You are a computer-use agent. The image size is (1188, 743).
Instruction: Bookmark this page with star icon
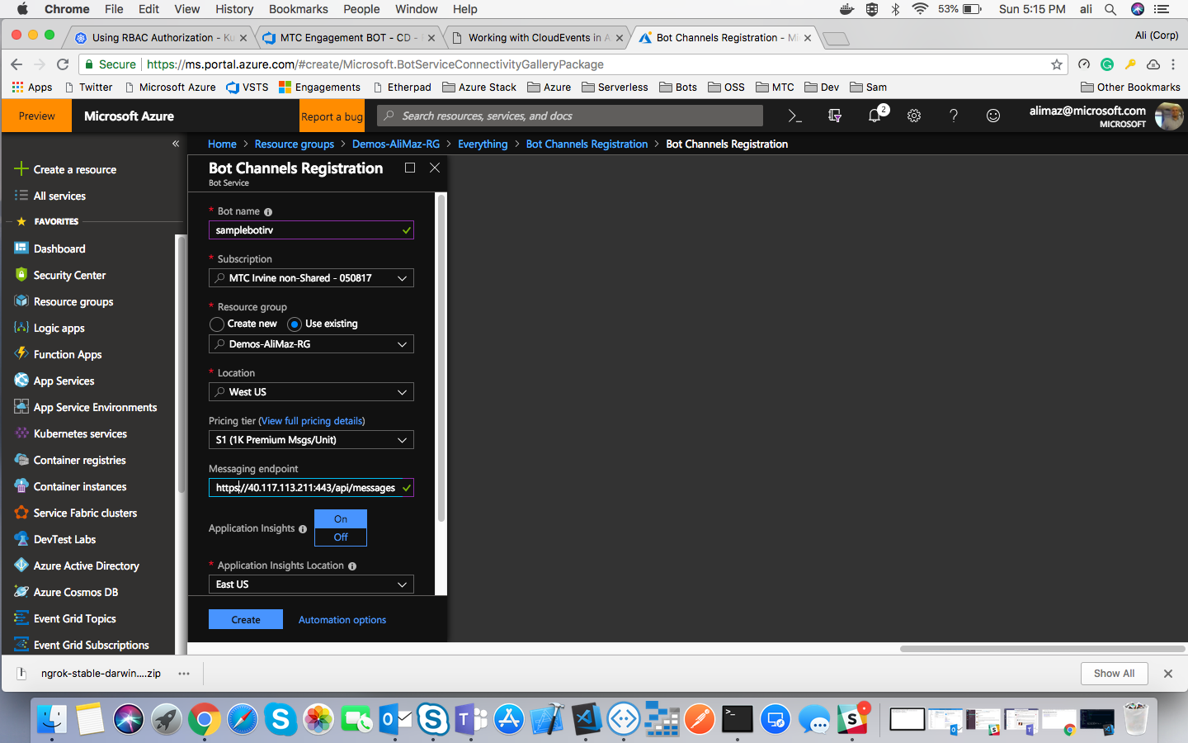pyautogui.click(x=1057, y=64)
